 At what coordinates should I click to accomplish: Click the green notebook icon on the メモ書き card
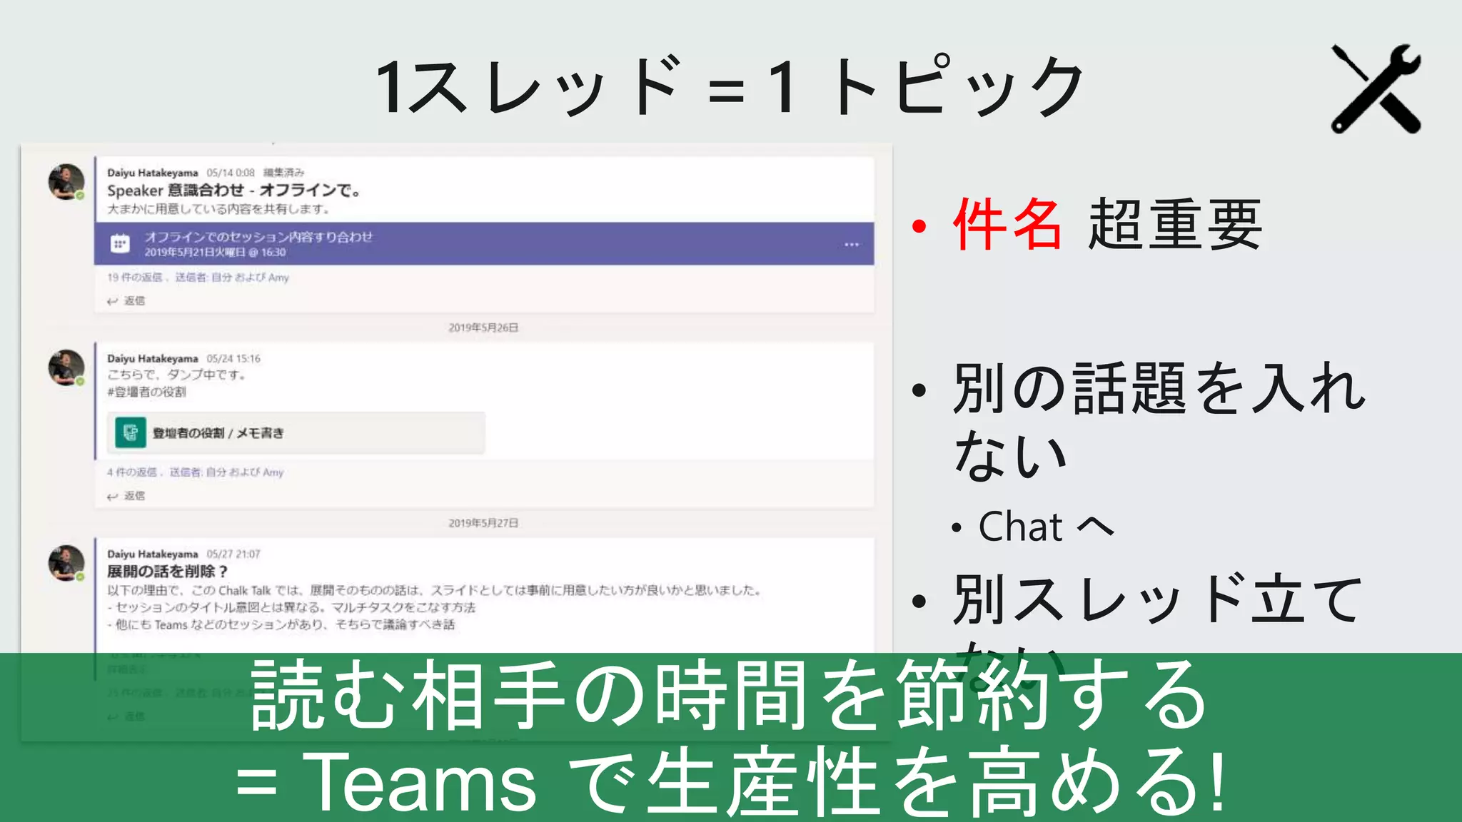coord(131,432)
